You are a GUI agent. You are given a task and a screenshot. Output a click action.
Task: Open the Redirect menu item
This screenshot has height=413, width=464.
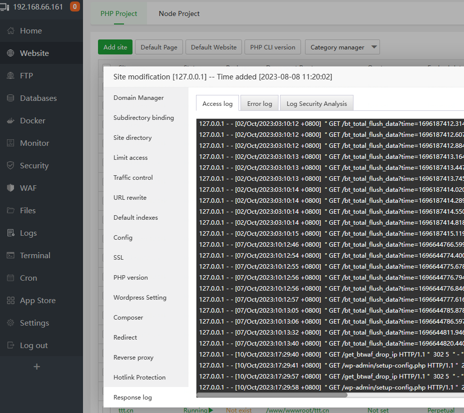click(x=125, y=337)
